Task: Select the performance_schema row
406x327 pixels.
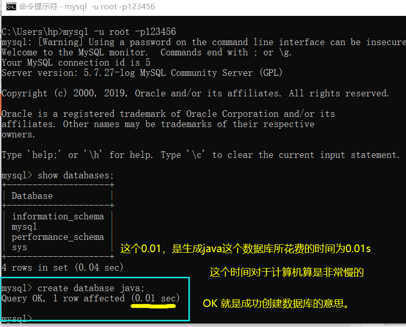Action: [57, 237]
